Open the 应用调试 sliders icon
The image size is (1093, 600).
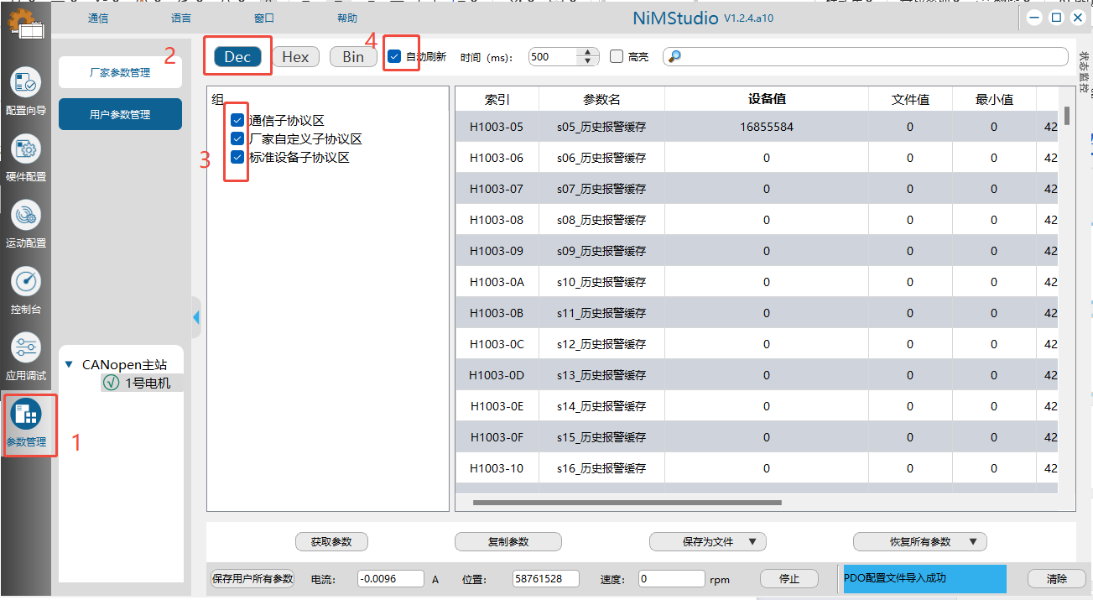tap(25, 347)
